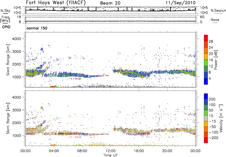Screen dimensions: 226x157
Task: Click the 16:00 time axis label
Action: [139, 151]
